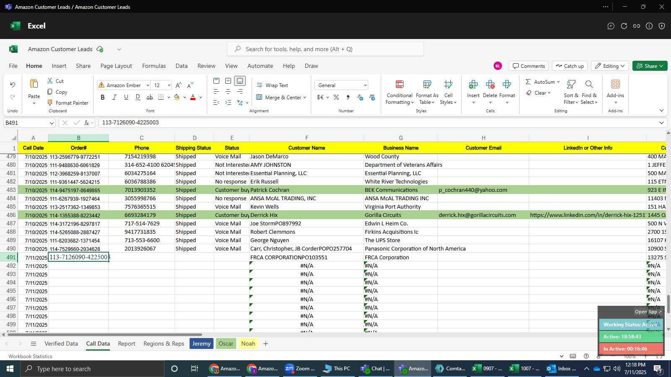Screen dimensions: 671x377
Task: Left-align the cell text
Action: click(x=216, y=92)
